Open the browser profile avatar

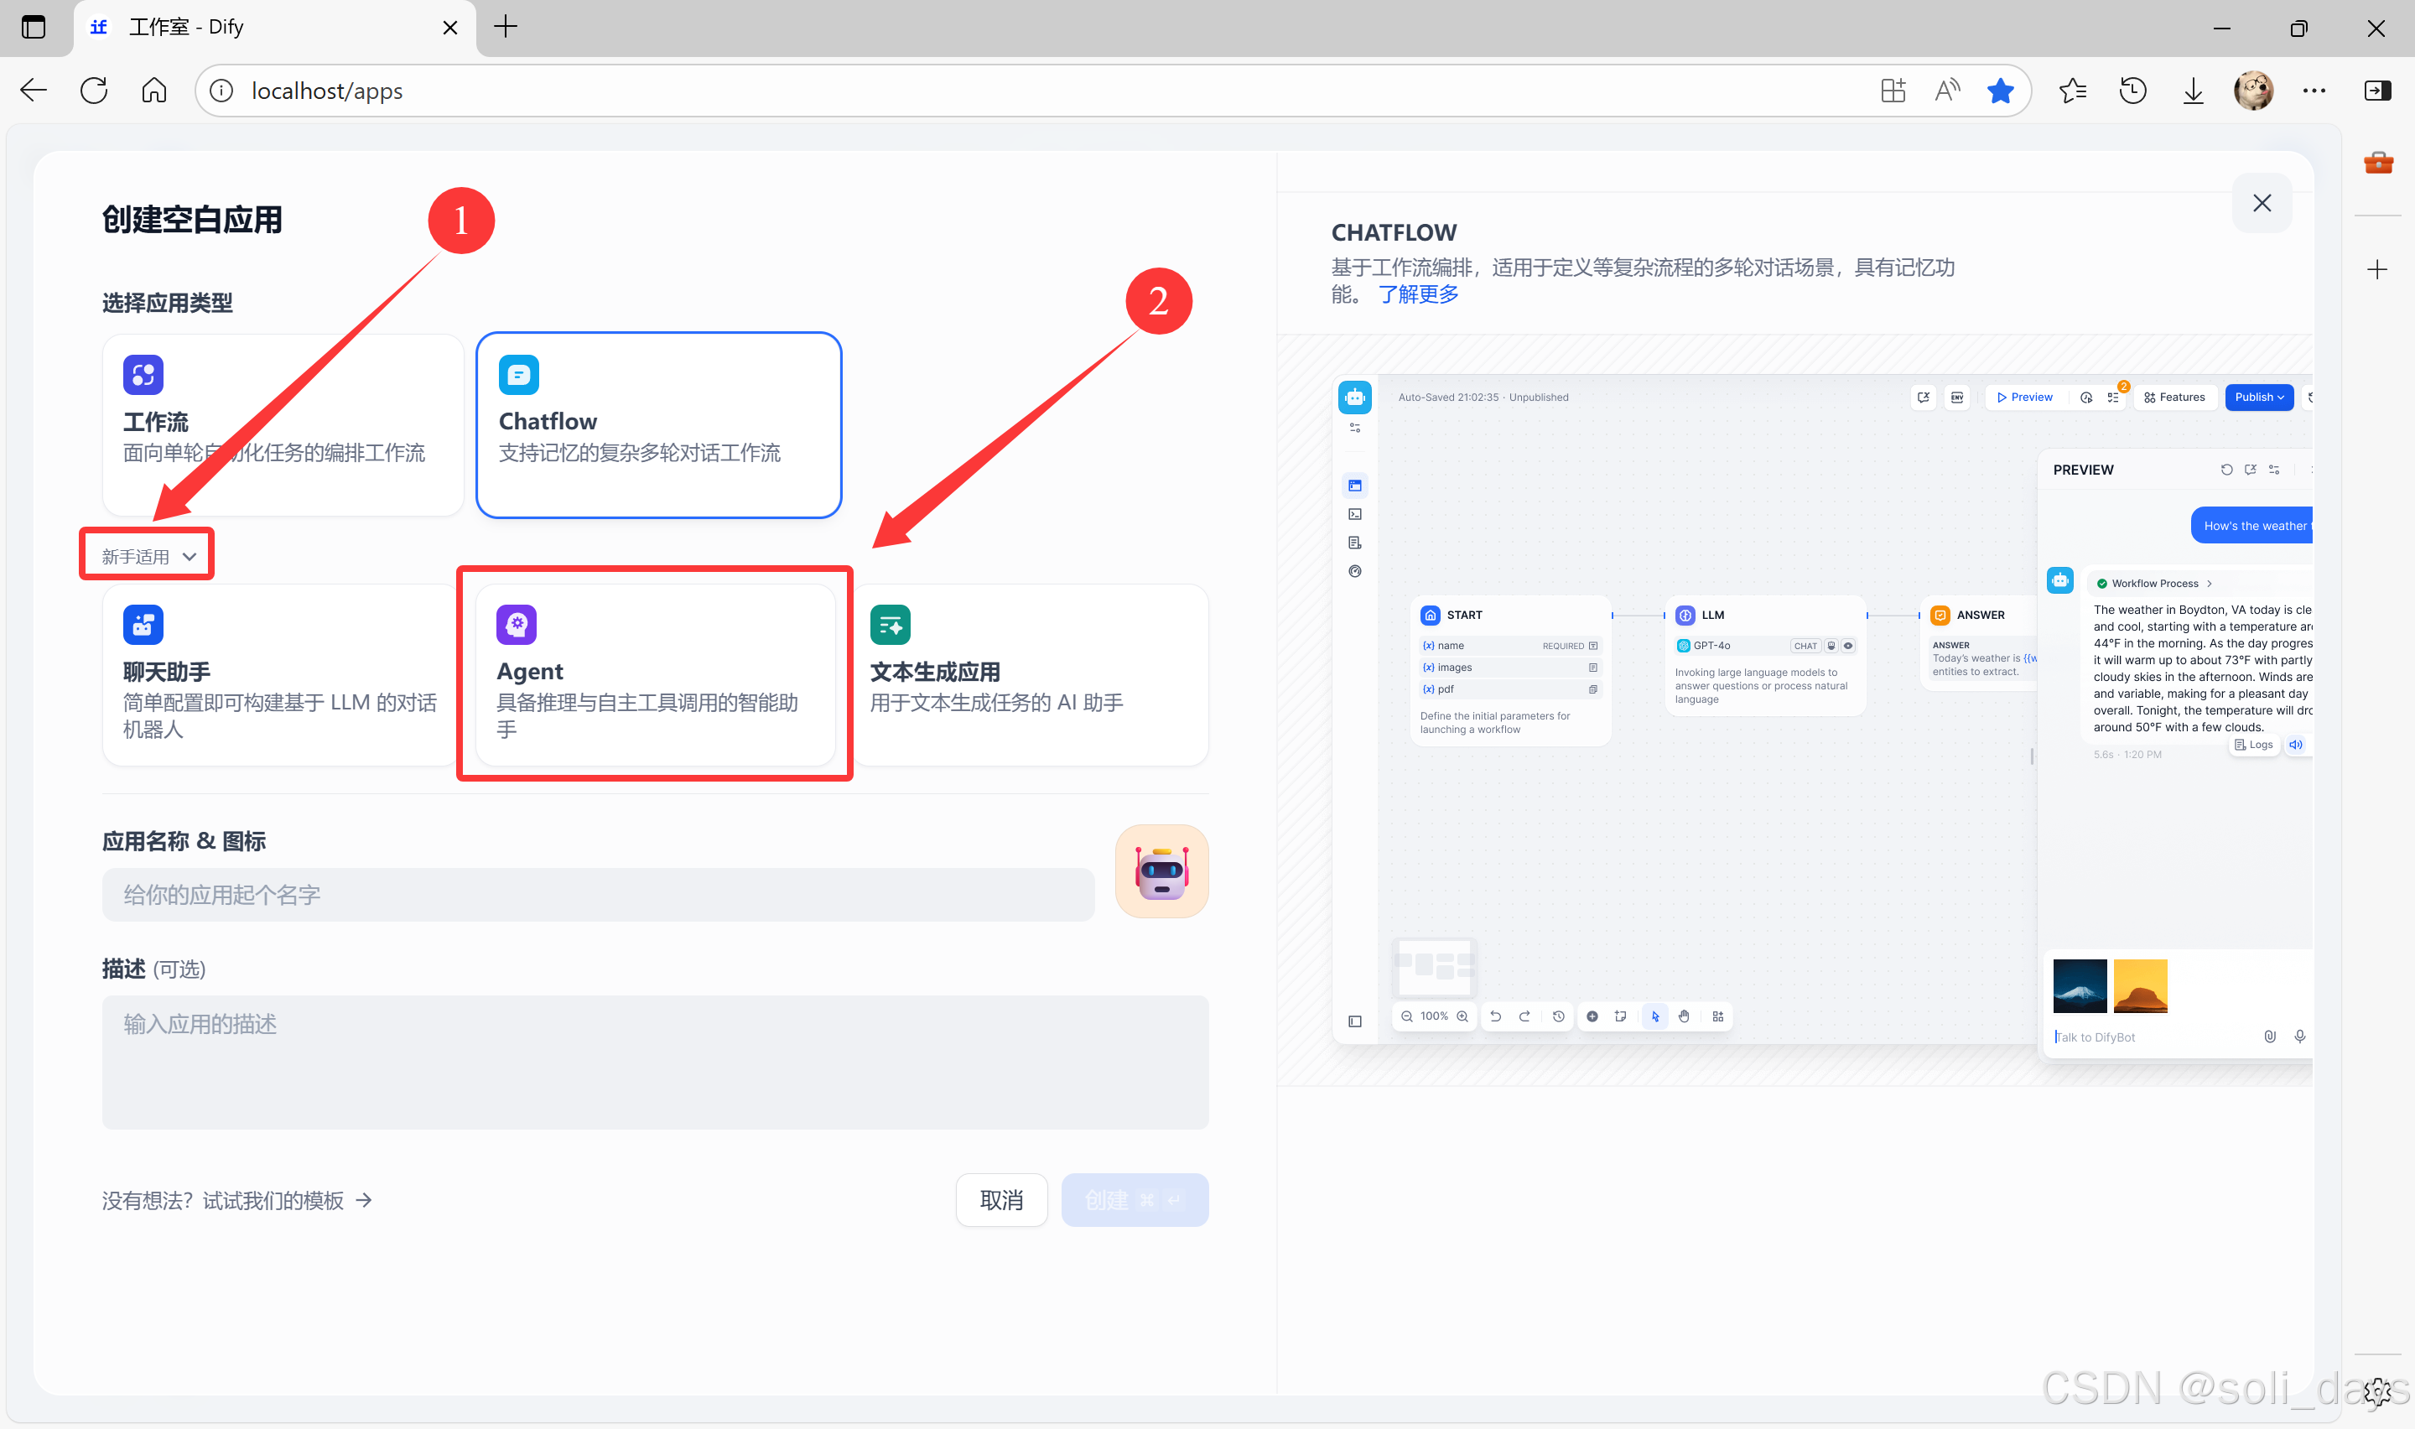coord(2253,91)
